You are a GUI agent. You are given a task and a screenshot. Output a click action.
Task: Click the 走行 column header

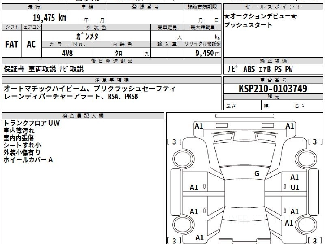[x=34, y=7]
